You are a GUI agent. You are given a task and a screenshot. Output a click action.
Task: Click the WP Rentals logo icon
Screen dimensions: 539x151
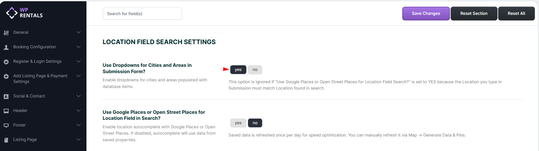click(x=12, y=13)
